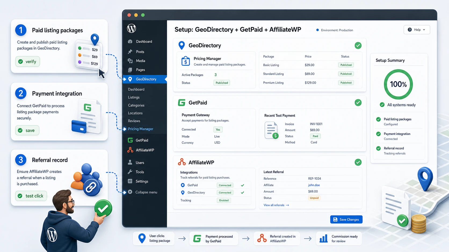Click the User clicks listing package pin icon
Viewport: 449px width, 252px height.
pos(142,238)
